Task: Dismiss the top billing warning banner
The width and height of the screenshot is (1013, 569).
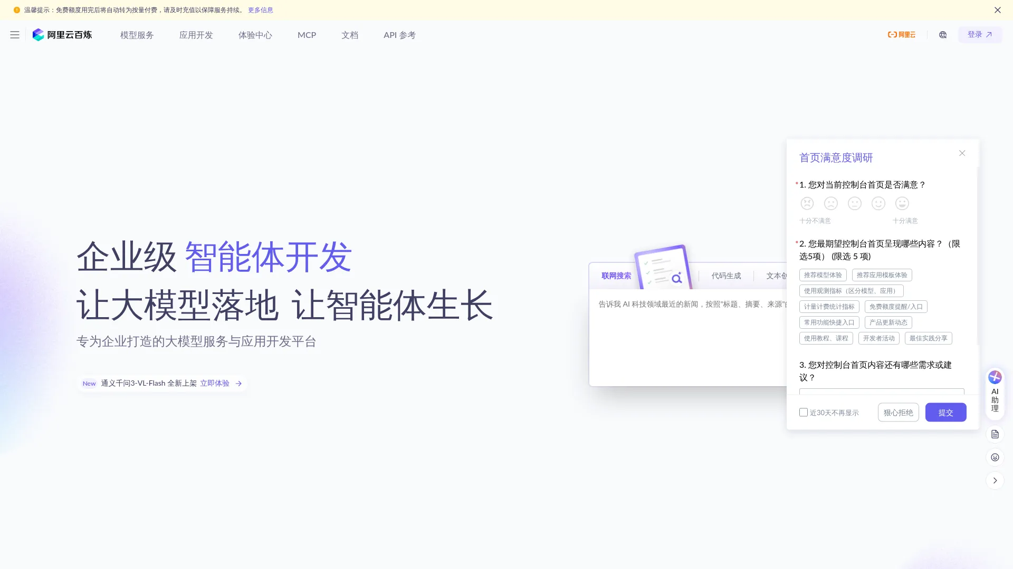Action: click(x=997, y=10)
